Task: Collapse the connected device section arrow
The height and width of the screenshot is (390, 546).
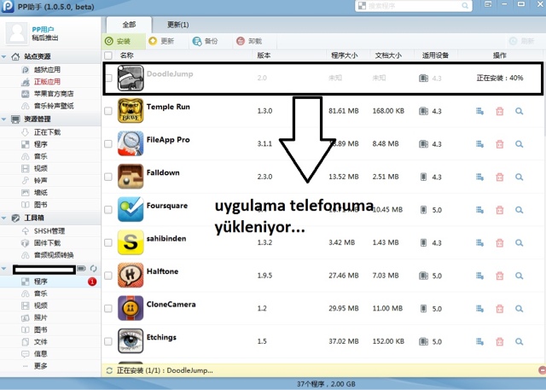Action: click(x=3, y=269)
